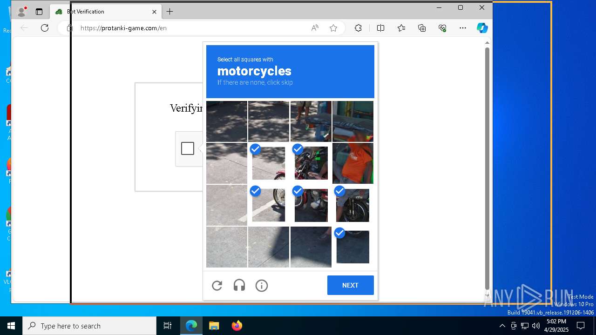Open Windows notification center
Viewport: 596px width, 335px height.
(581, 326)
